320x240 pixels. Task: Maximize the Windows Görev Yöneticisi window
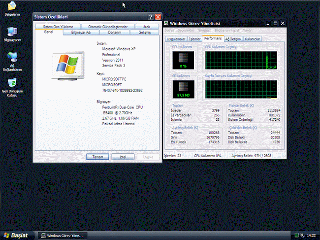coord(275,24)
